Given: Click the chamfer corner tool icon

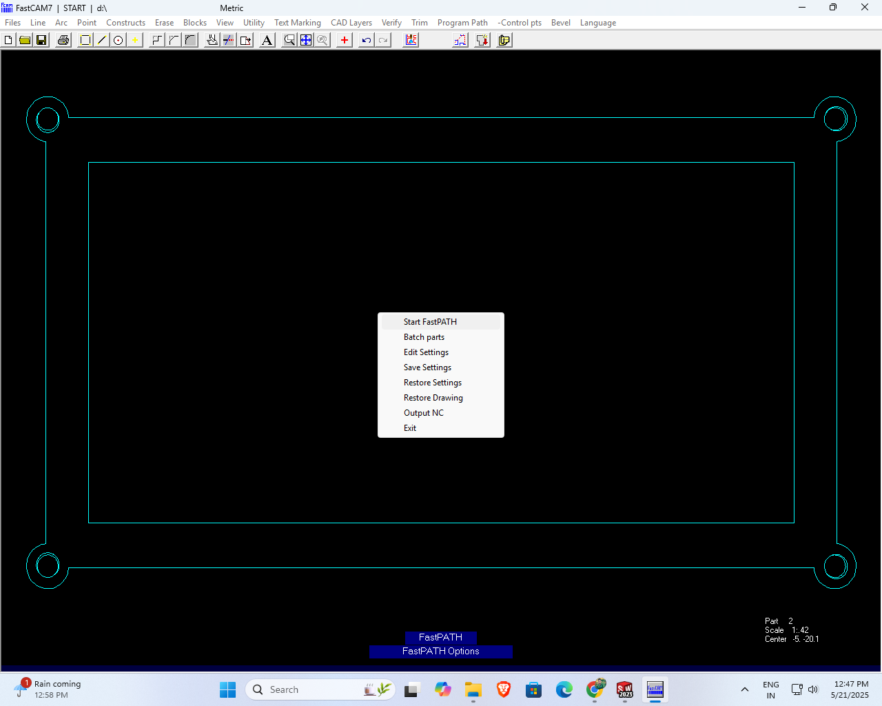Looking at the screenshot, I should [x=174, y=40].
